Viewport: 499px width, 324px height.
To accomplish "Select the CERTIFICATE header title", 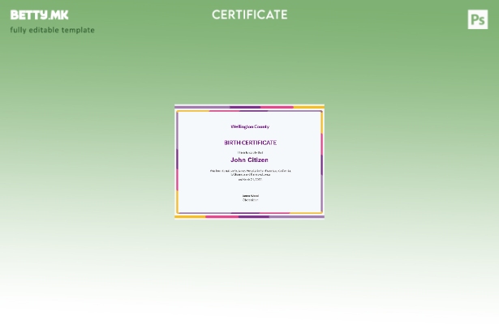I will pos(249,15).
